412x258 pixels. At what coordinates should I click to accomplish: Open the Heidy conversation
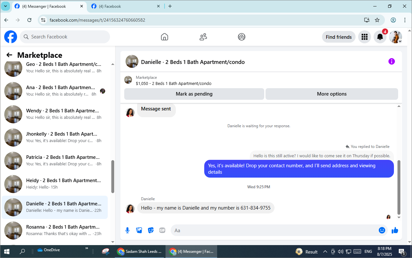[x=55, y=184]
